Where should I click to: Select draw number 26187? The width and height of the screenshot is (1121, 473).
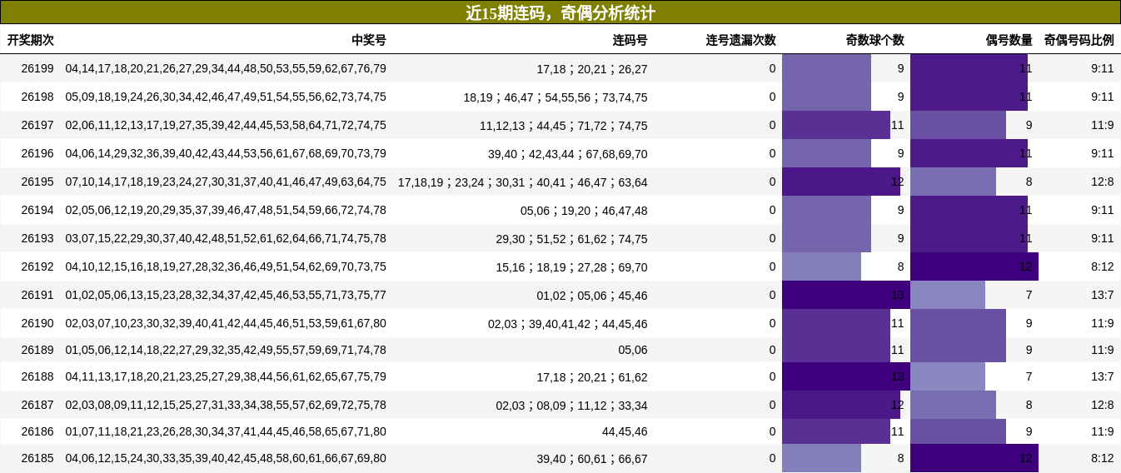pos(37,405)
